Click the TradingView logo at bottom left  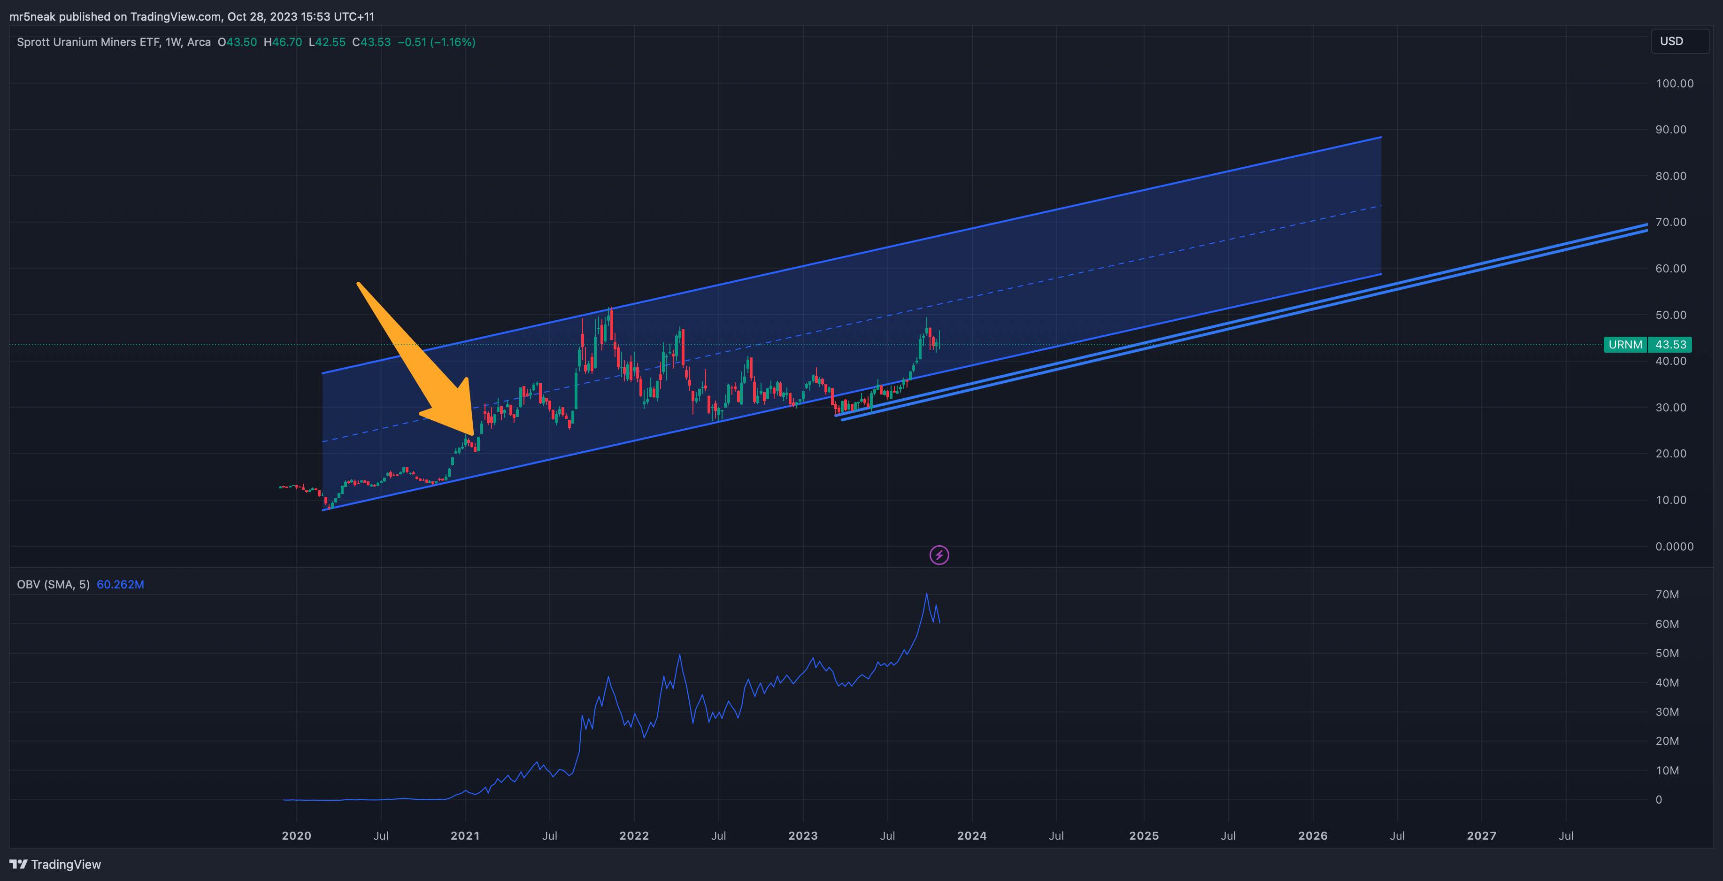coord(55,864)
